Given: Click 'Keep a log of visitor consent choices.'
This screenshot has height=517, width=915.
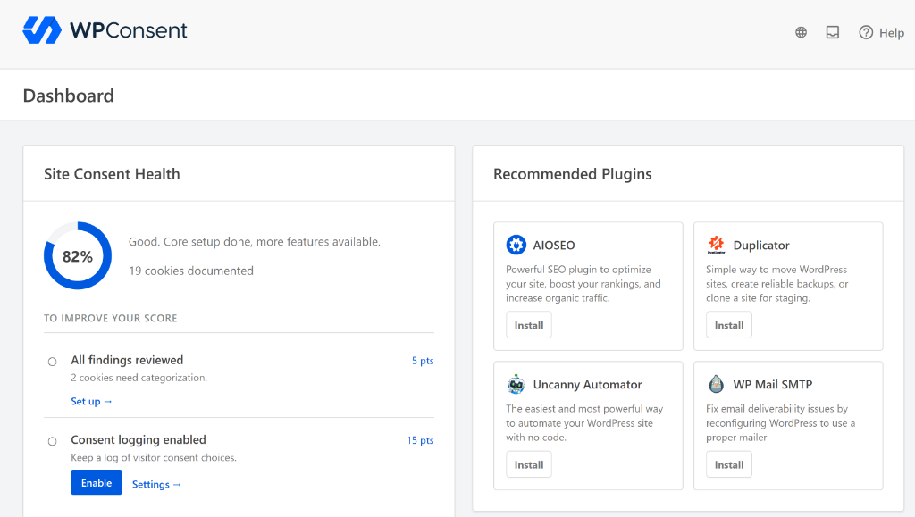Looking at the screenshot, I should 154,457.
